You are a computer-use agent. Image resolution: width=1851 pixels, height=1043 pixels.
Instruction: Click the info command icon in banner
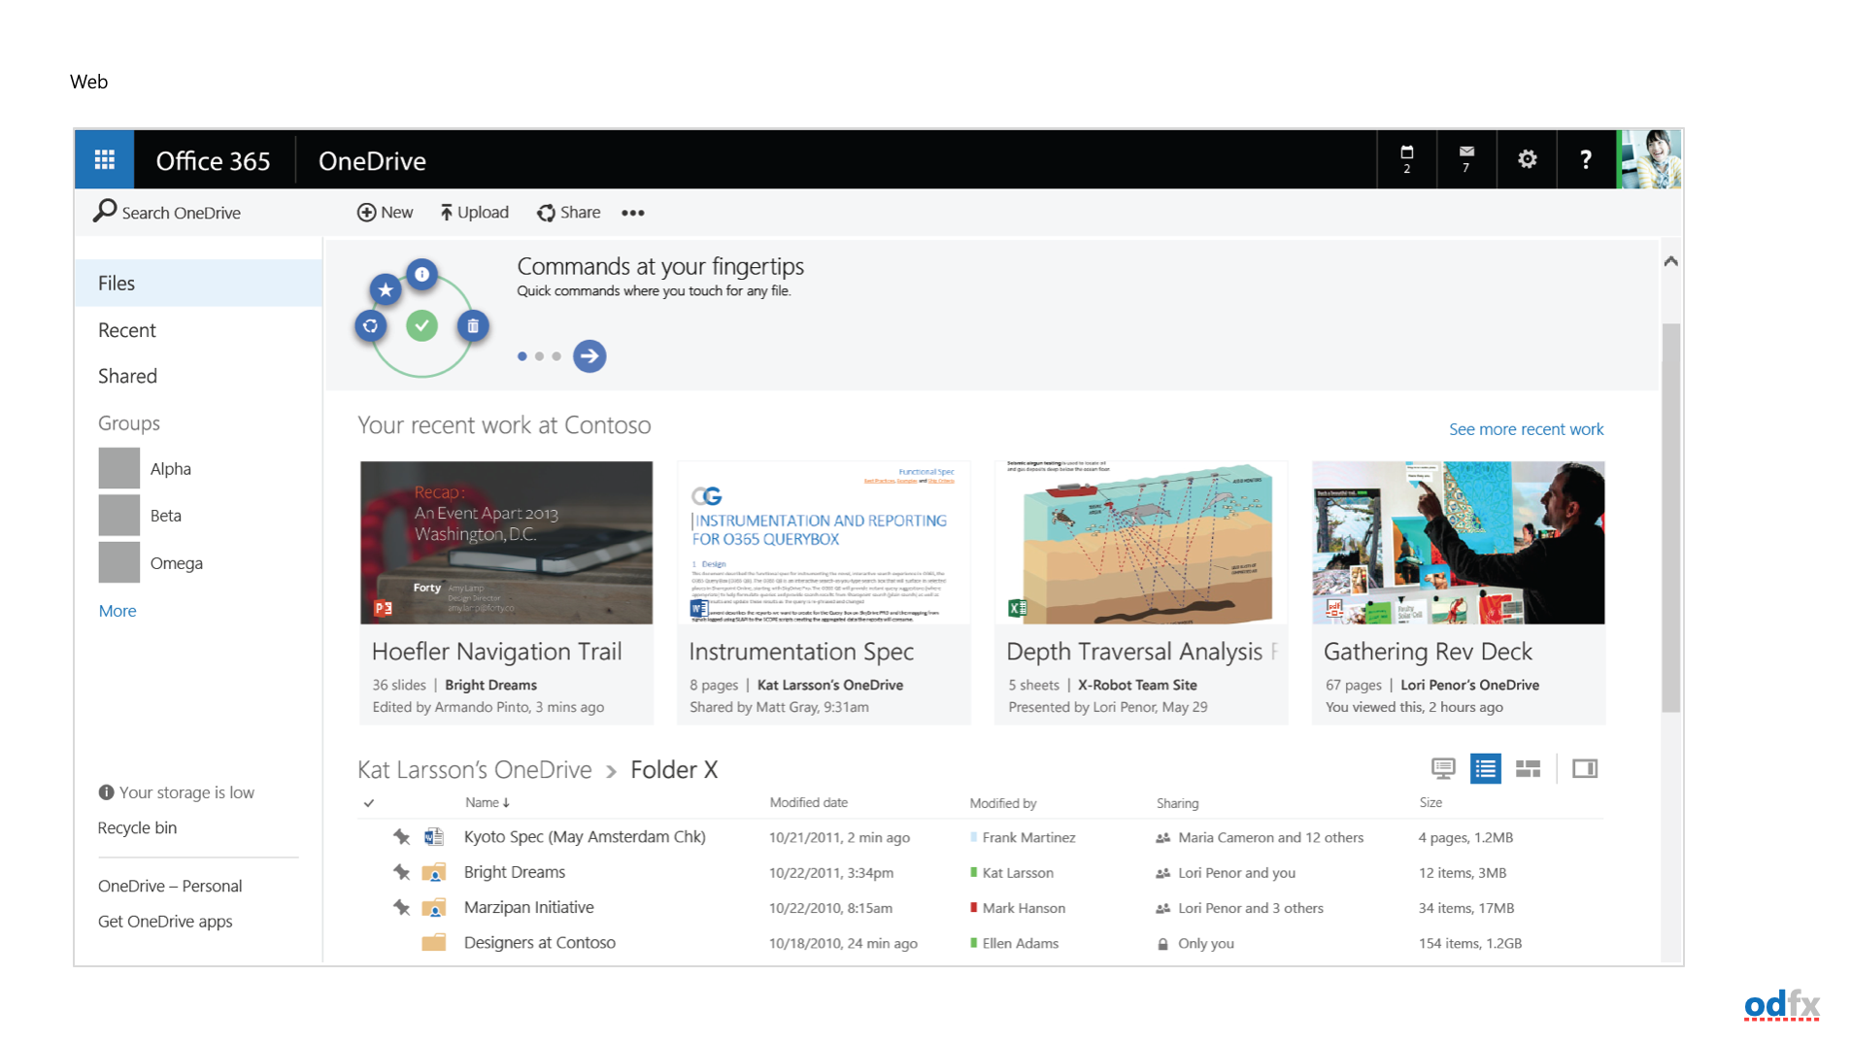point(421,274)
